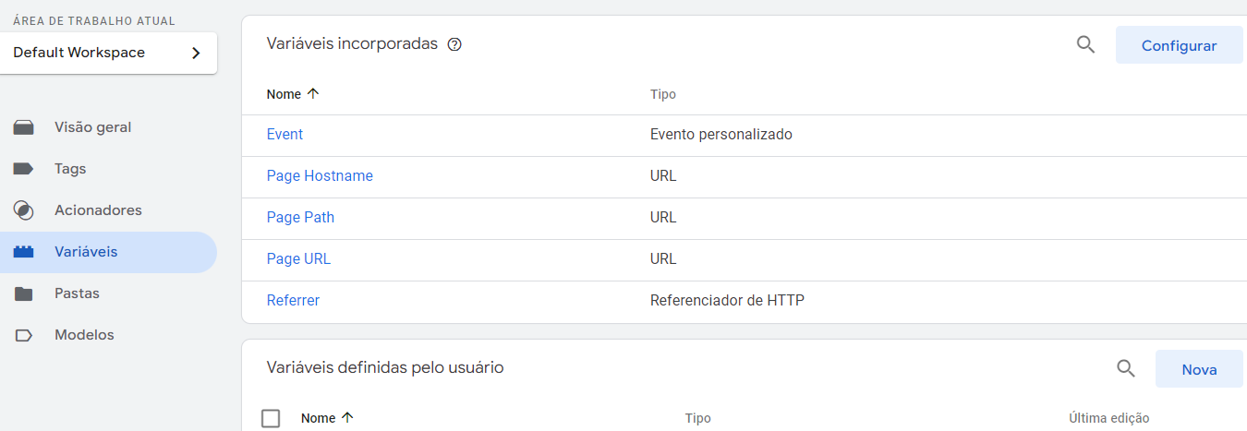The height and width of the screenshot is (431, 1247).
Task: Open the Referrer variable link
Action: 293,301
